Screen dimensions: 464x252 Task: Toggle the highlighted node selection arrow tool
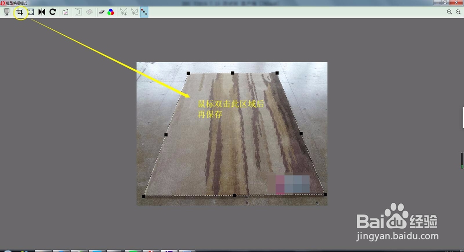click(x=144, y=12)
